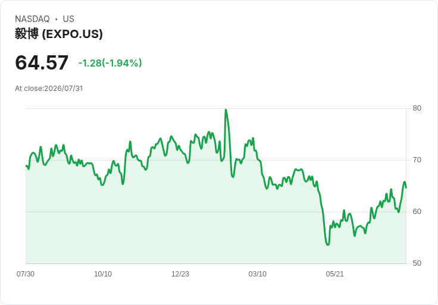Click the line's final point at right edge
438x305 pixels.
point(406,187)
